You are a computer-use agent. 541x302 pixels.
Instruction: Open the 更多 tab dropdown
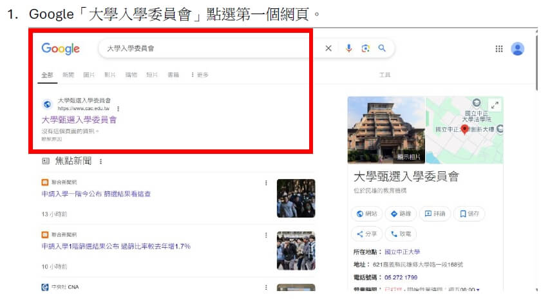click(200, 75)
